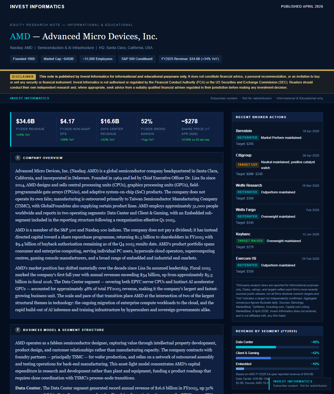Click the $16.6B data center revenue figure
This screenshot has width=334, height=394.
[x=110, y=121]
